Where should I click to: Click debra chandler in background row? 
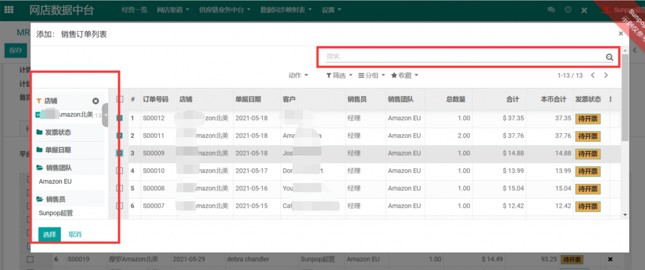pos(248,259)
